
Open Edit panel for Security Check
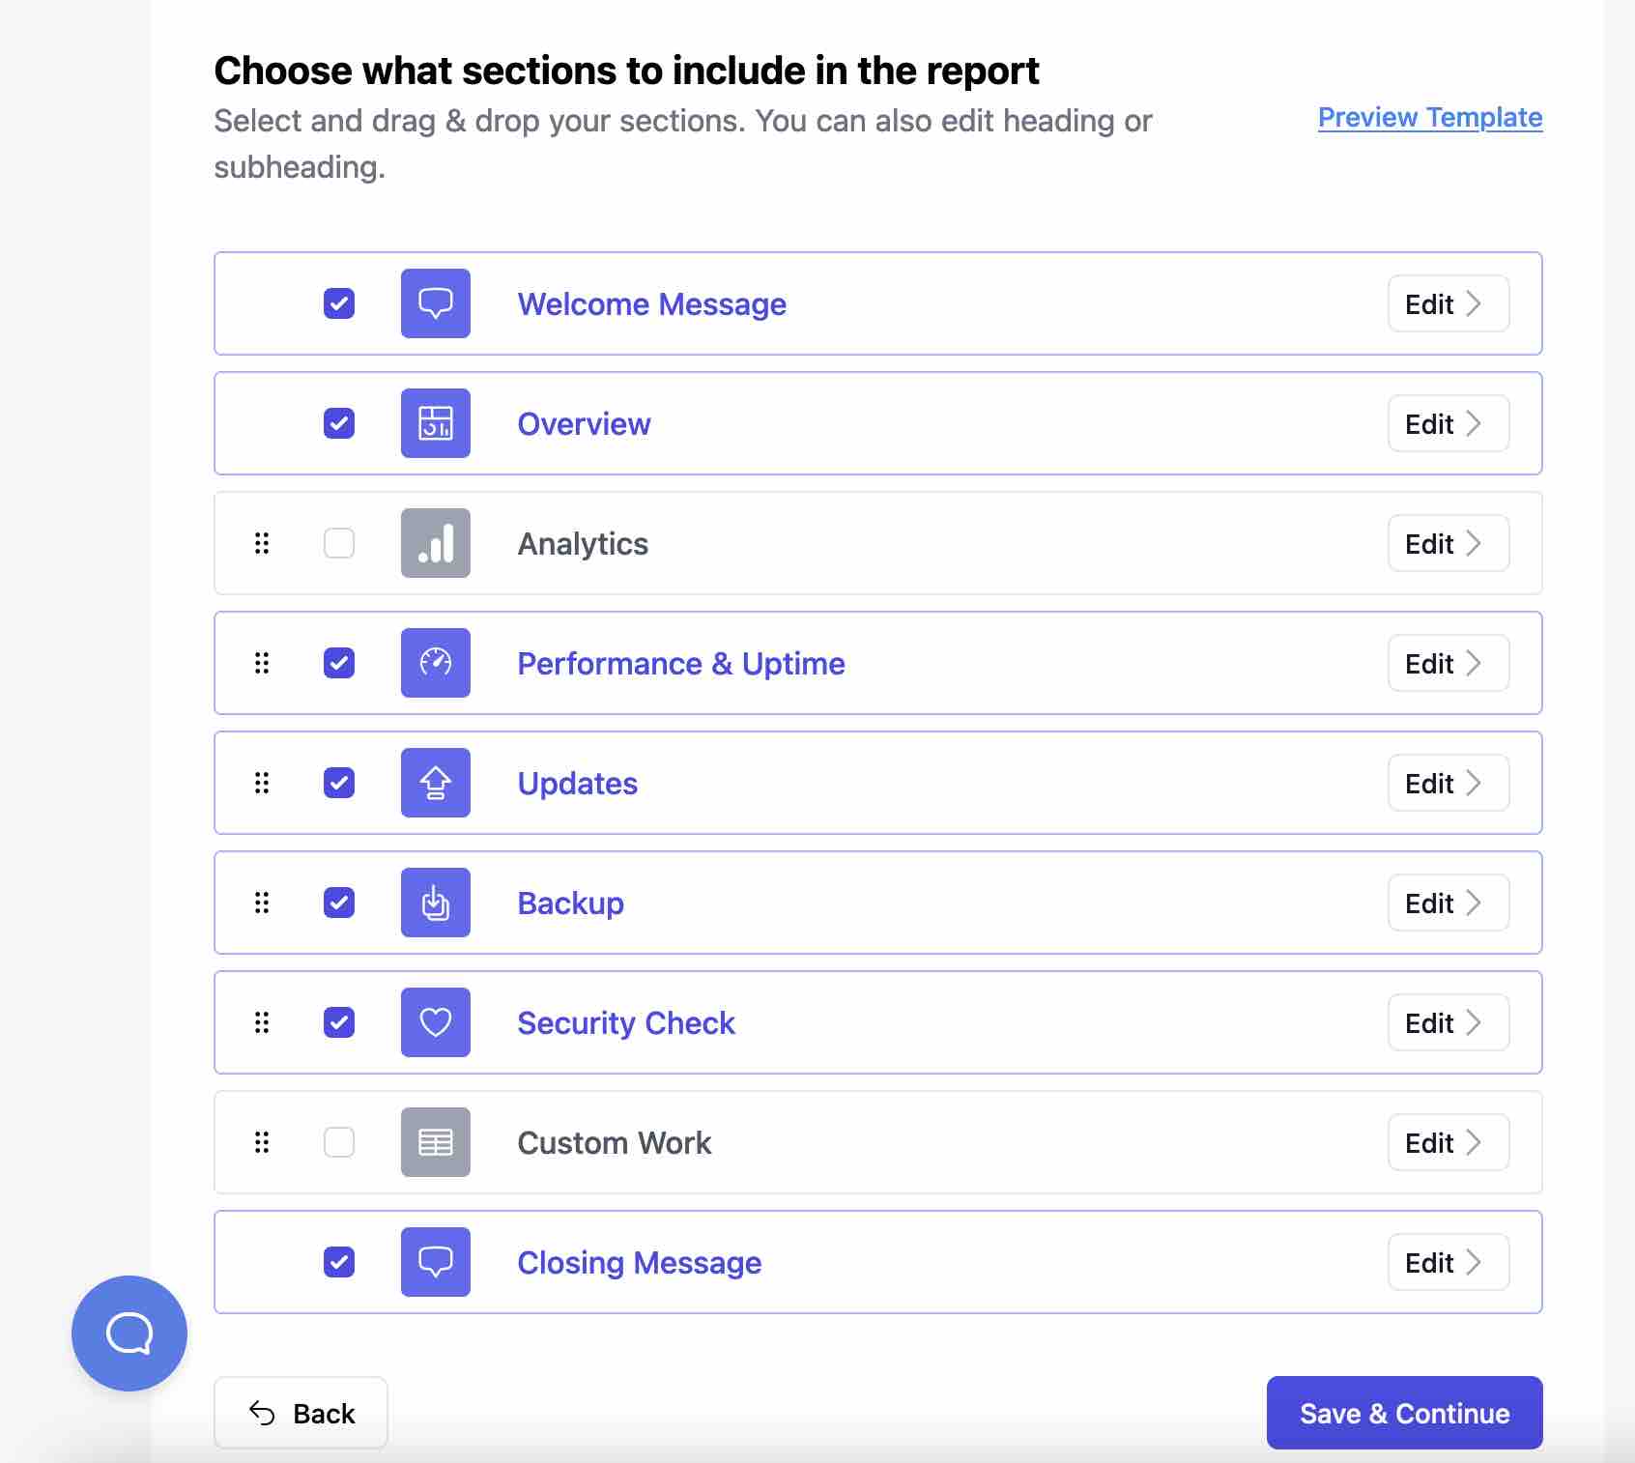click(x=1447, y=1022)
